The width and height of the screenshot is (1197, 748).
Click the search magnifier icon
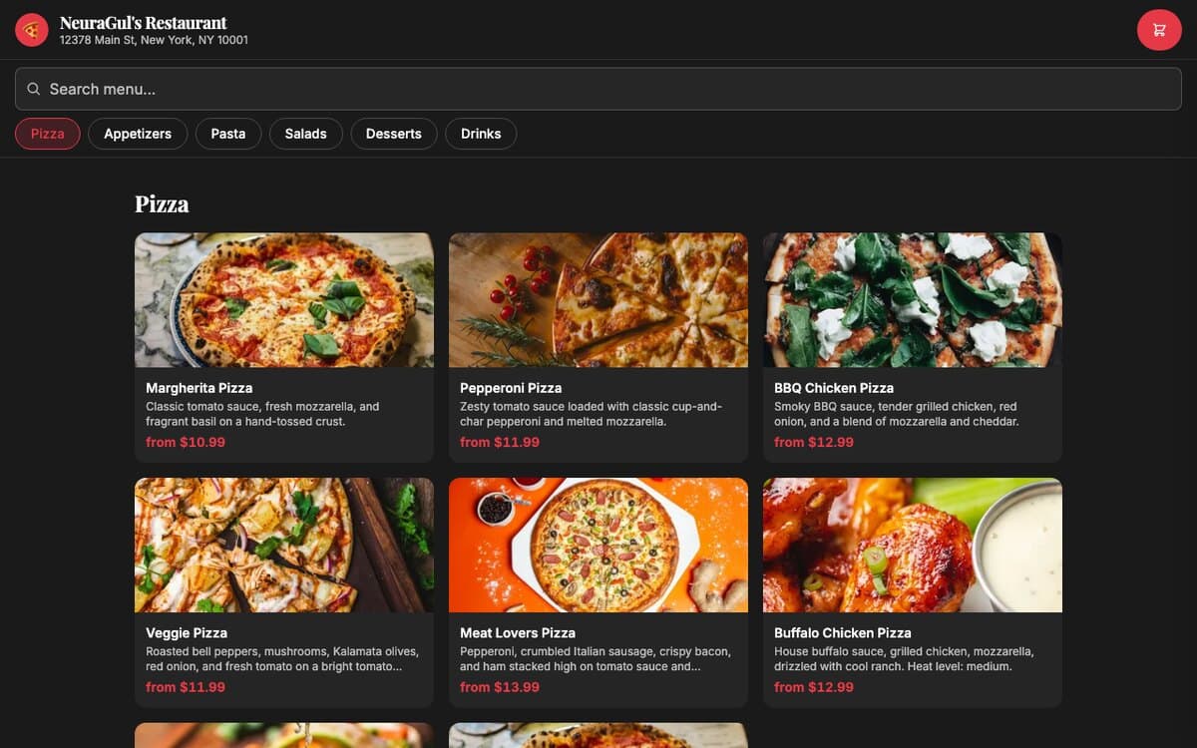tap(34, 89)
